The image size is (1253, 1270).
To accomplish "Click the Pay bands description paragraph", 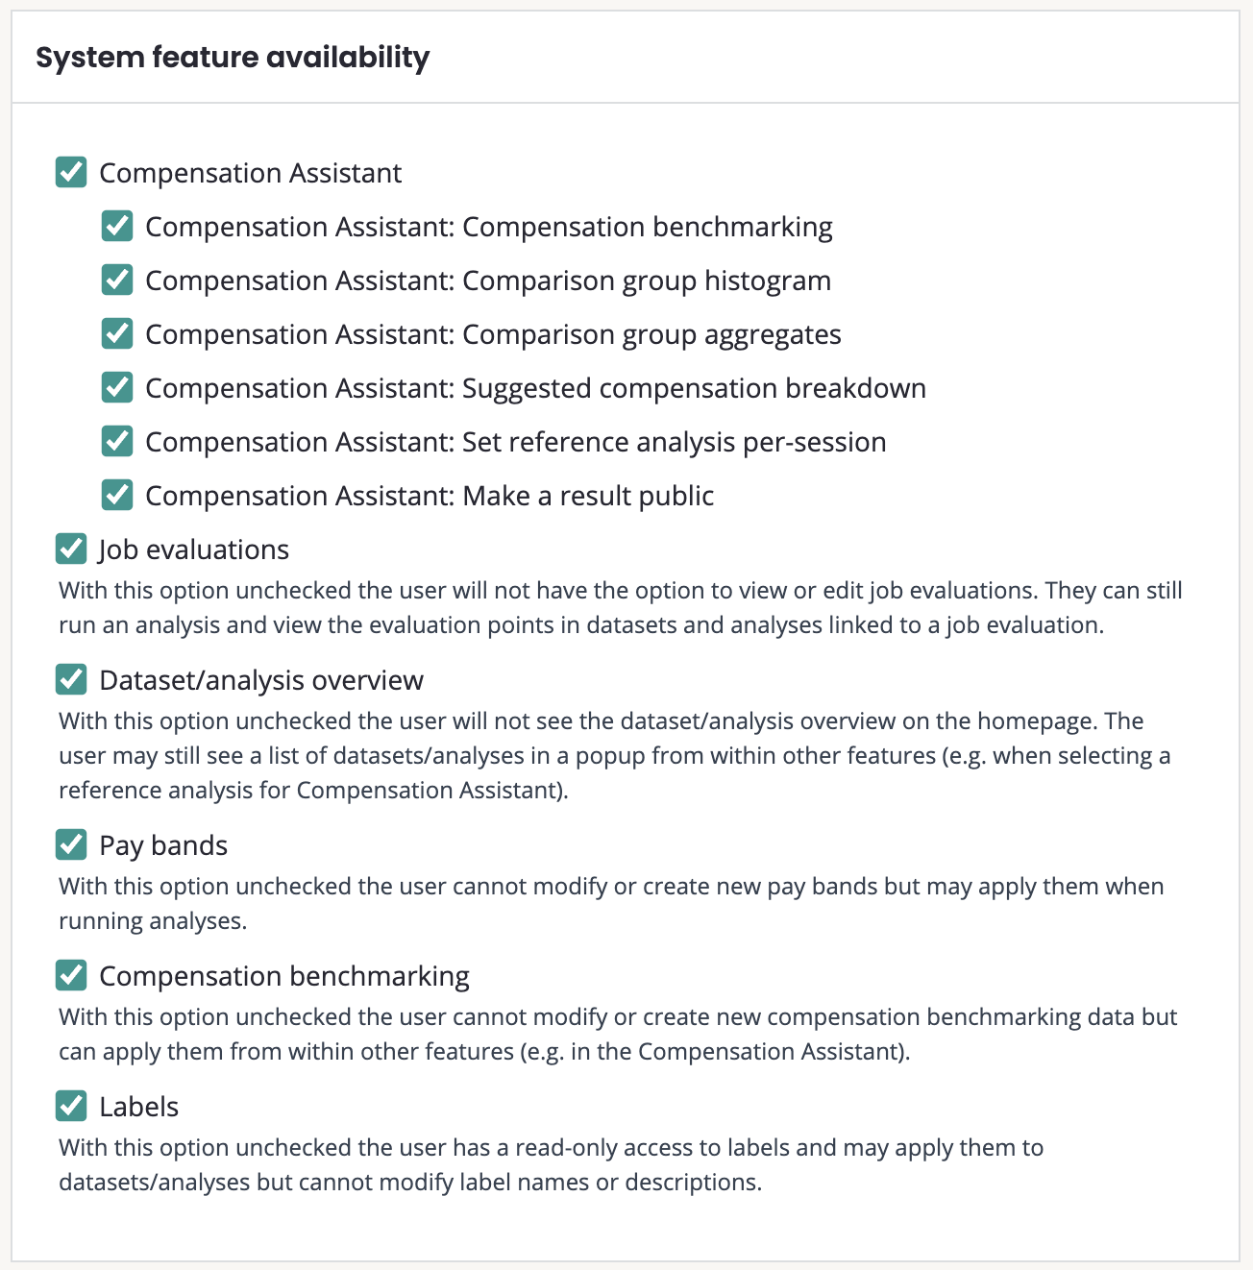I will point(611,903).
